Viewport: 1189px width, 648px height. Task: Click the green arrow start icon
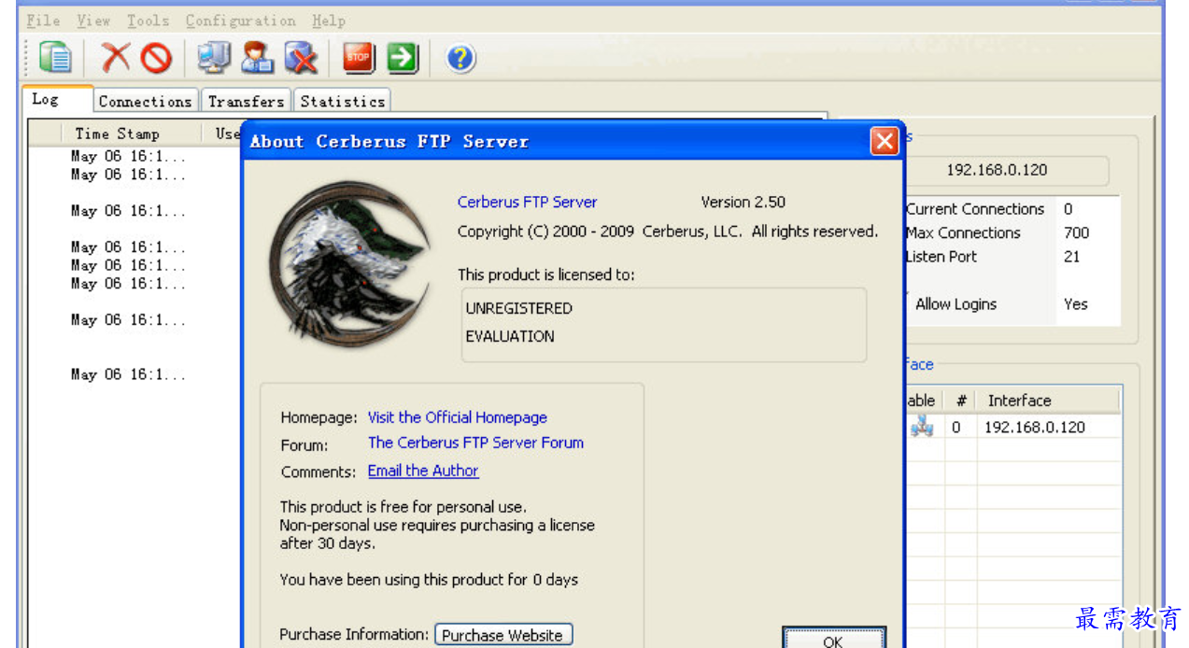click(x=403, y=58)
